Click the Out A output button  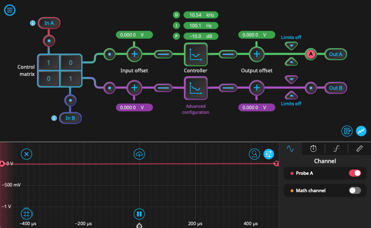coord(335,54)
